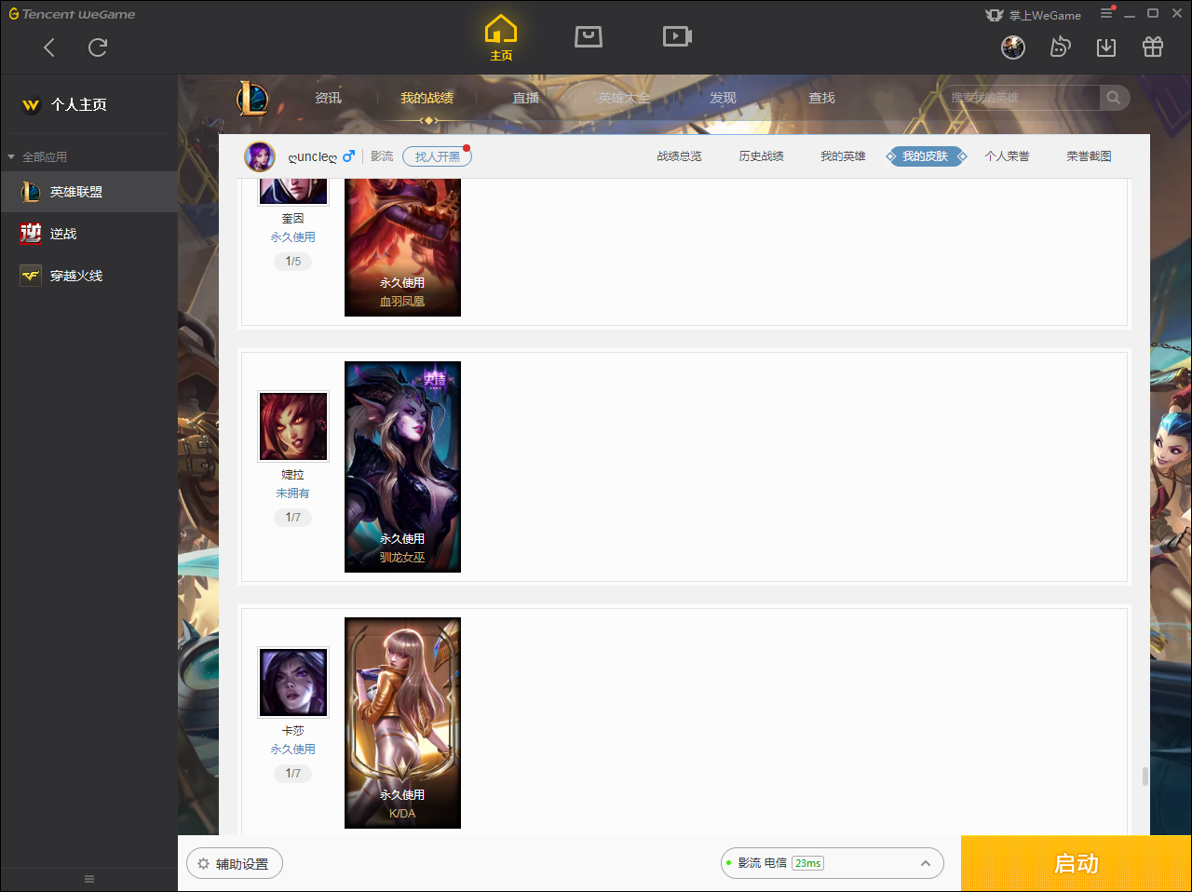This screenshot has height=892, width=1192.
Task: Refresh the page with the reload icon
Action: (98, 47)
